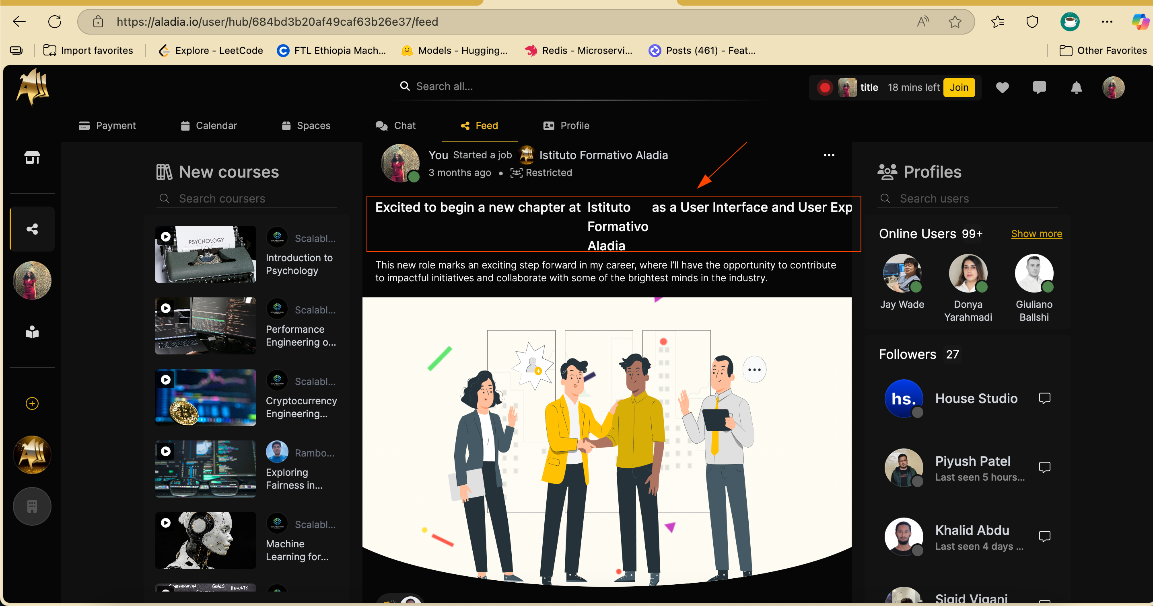Viewport: 1153px width, 606px height.
Task: Open Jay Wade's online profile avatar
Action: (x=902, y=273)
